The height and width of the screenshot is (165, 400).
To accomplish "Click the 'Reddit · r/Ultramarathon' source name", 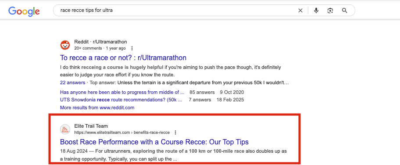I will [100, 42].
